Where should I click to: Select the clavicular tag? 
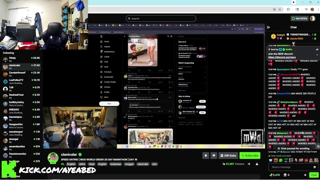[x=143, y=164]
